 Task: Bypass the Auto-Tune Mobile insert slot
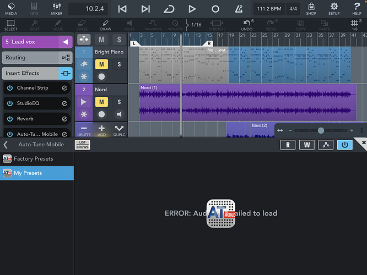tap(10, 134)
